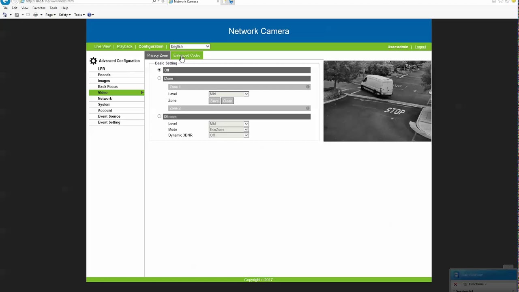519x292 pixels.
Task: Open the browser home page icon at top right
Action: 494,2
